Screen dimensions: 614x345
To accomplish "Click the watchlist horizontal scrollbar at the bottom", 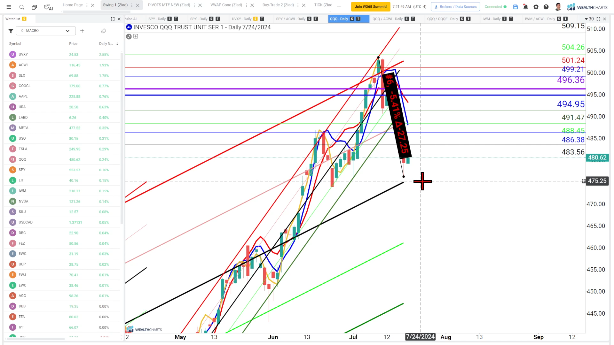I will pyautogui.click(x=35, y=339).
